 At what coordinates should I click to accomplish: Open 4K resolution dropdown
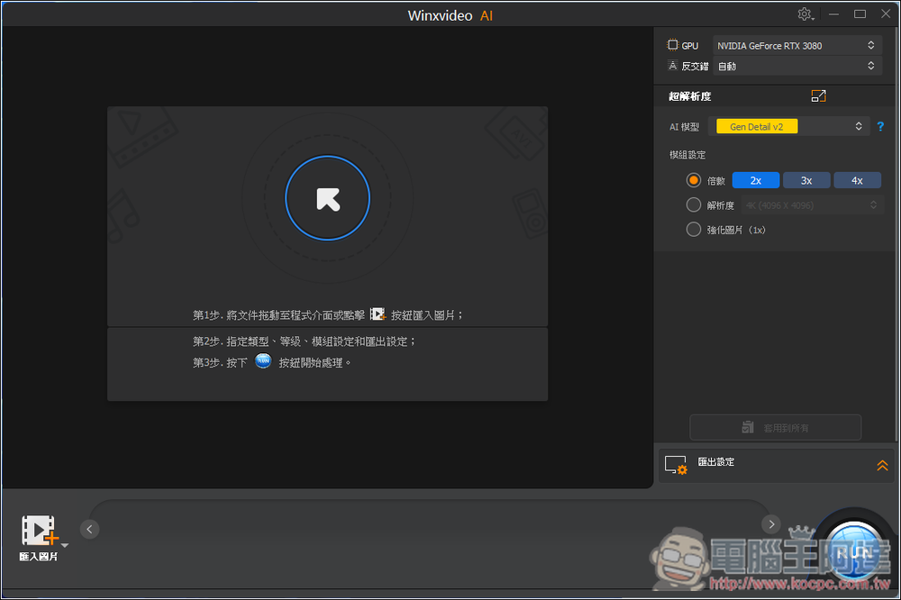pos(812,205)
